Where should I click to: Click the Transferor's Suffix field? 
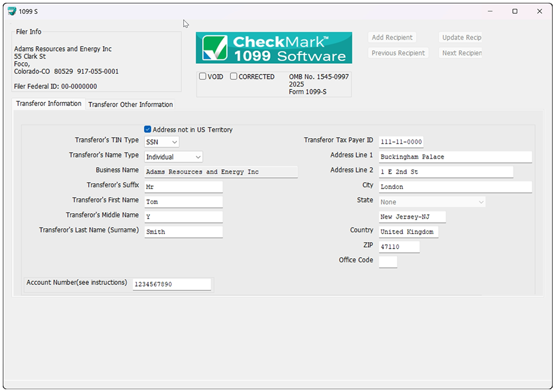pos(183,187)
